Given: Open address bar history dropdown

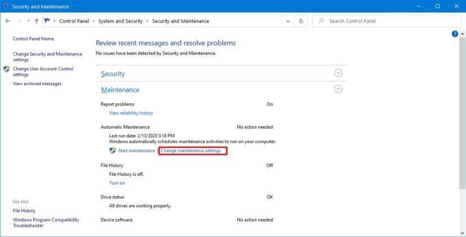Looking at the screenshot, I should click(x=288, y=21).
